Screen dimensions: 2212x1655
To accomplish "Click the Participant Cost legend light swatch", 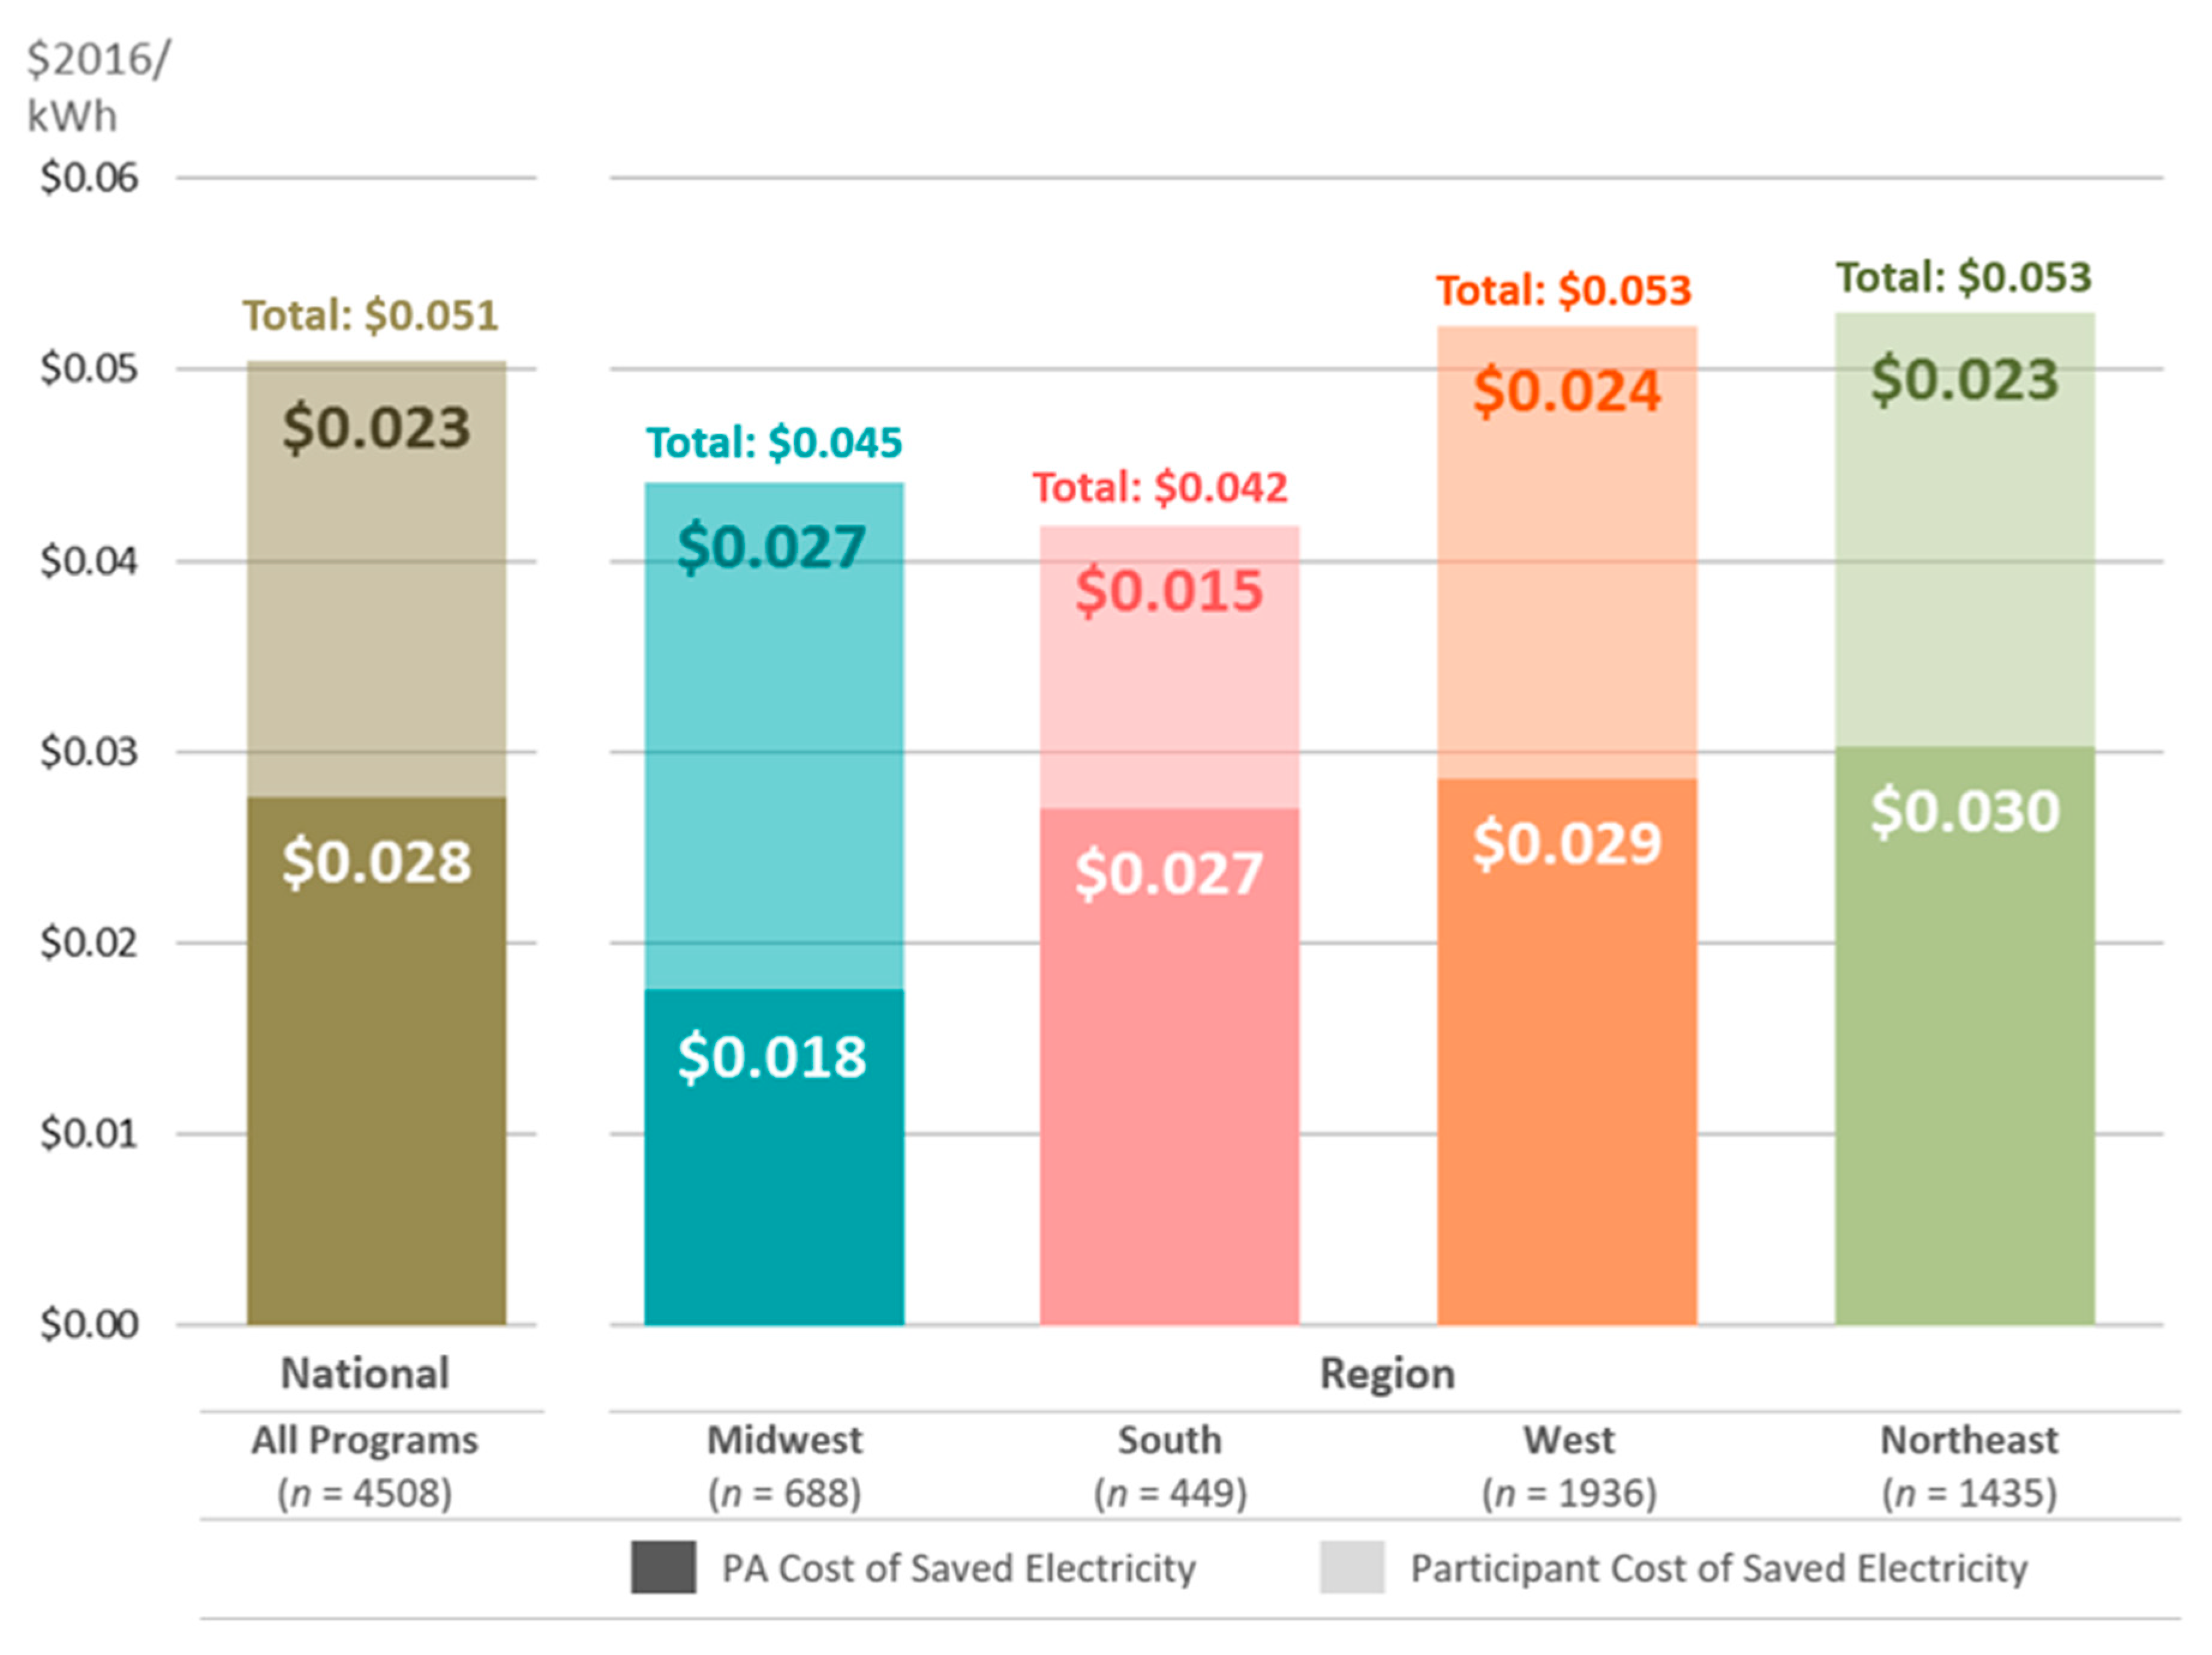I will coord(1352,1567).
